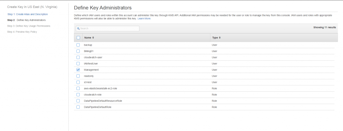Focus the Search input field
343x131 pixels.
tap(108, 29)
